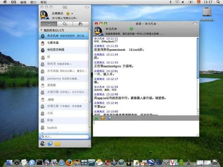Open the message history bubble icon

(x=50, y=144)
